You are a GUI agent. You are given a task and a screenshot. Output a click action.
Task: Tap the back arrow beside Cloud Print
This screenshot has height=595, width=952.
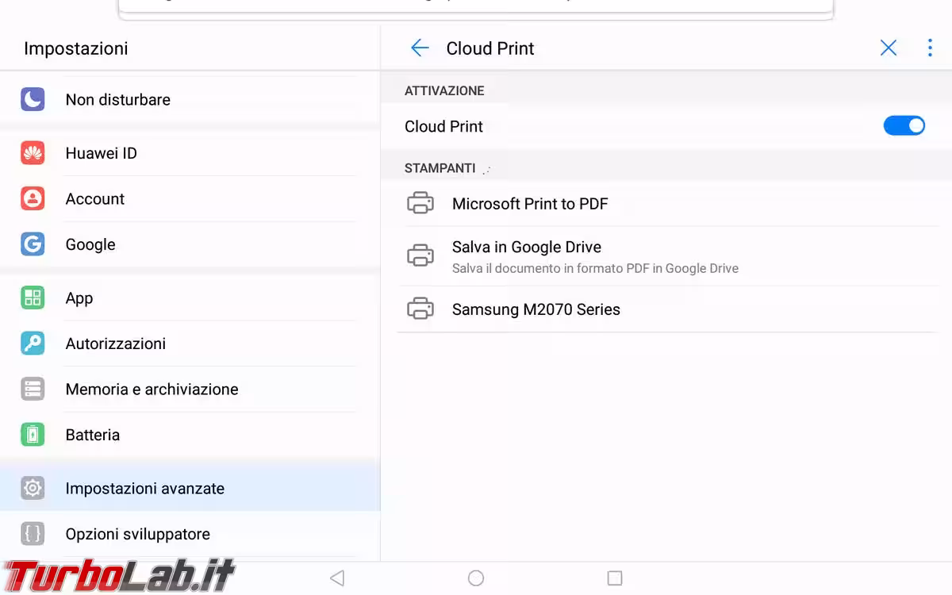pyautogui.click(x=420, y=48)
